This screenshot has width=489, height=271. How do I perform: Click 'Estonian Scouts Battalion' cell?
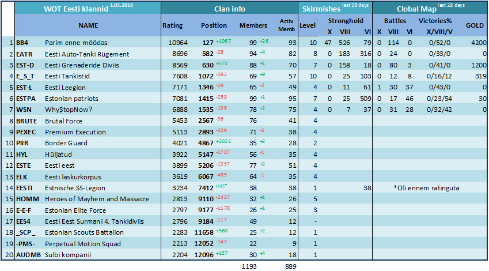tap(84, 232)
